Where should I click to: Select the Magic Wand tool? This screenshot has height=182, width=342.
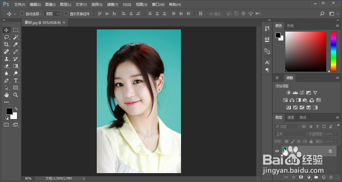pyautogui.click(x=16, y=37)
